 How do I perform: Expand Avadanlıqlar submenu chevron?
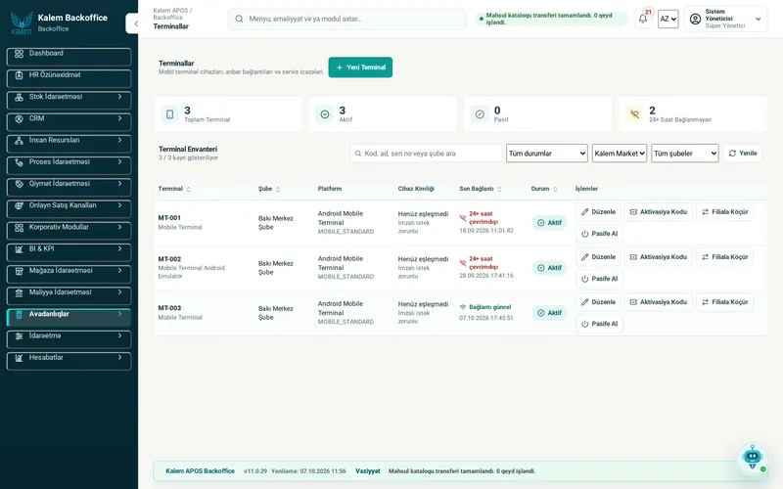click(x=119, y=314)
